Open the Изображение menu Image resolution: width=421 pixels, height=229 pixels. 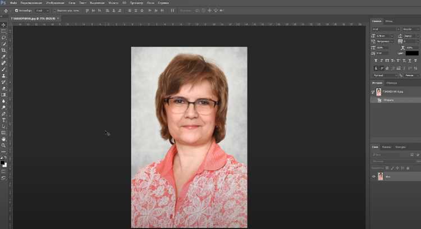coord(55,3)
